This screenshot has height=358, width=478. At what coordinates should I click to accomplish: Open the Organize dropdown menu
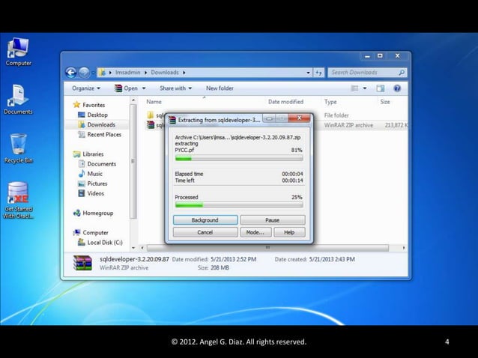point(86,88)
